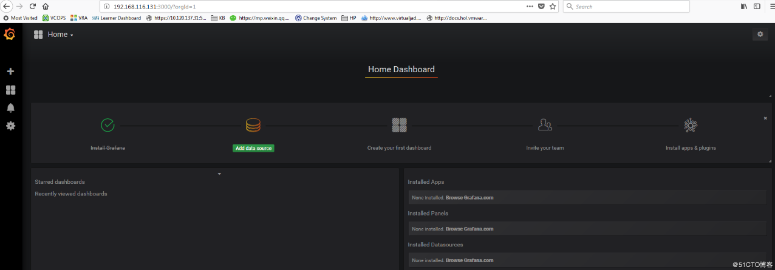The height and width of the screenshot is (270, 775).
Task: Toggle the browser sidebar icon
Action: coord(757,6)
